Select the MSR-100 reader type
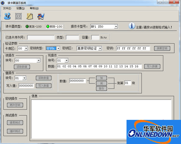Screen dimensions: 181x144 coord(34,27)
